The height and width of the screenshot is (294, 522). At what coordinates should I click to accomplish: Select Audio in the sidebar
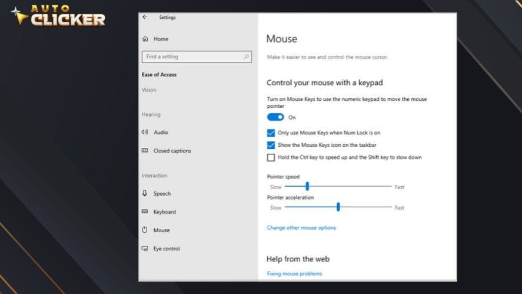pos(161,133)
